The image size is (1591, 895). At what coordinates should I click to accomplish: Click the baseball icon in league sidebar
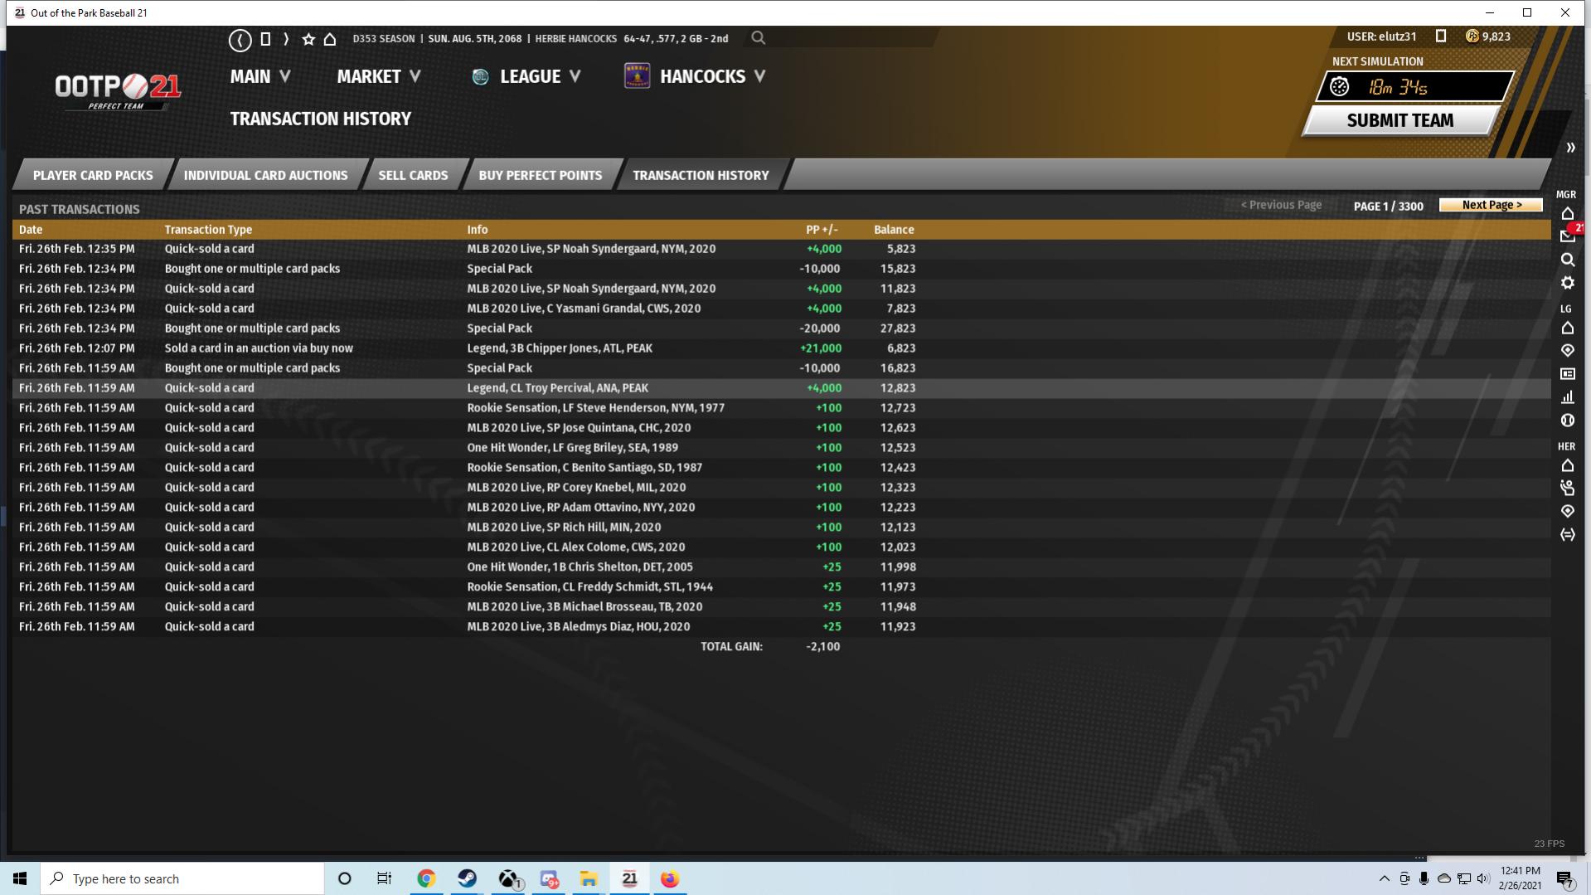[1567, 421]
